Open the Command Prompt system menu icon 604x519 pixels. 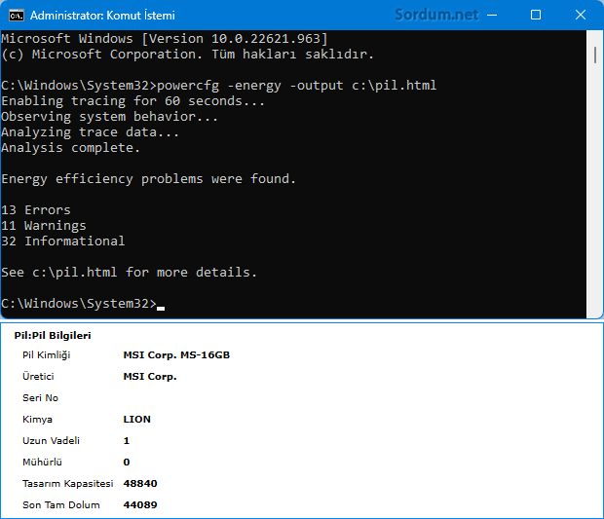[x=17, y=16]
